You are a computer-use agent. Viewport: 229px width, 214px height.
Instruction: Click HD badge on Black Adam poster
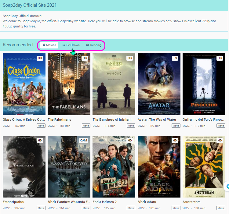click(175, 141)
